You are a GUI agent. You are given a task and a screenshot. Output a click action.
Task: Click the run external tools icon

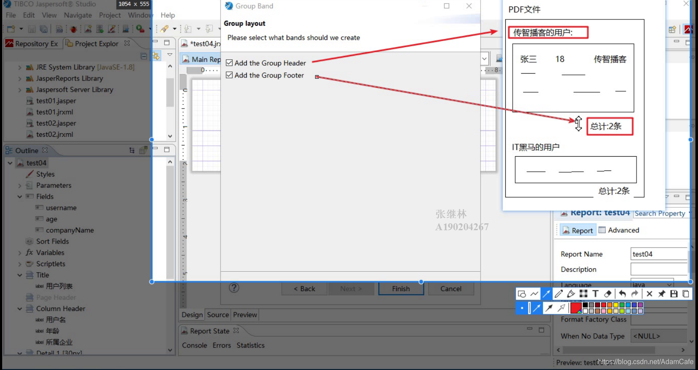click(140, 29)
